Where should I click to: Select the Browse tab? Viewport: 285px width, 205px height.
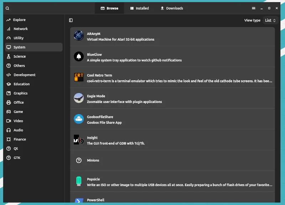click(x=109, y=8)
